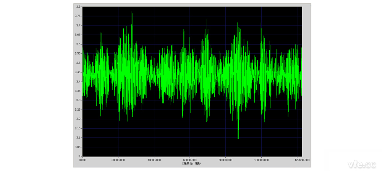The height and width of the screenshot is (171, 382).
Task: Click the X-axis start value 0.000
Action: point(83,160)
